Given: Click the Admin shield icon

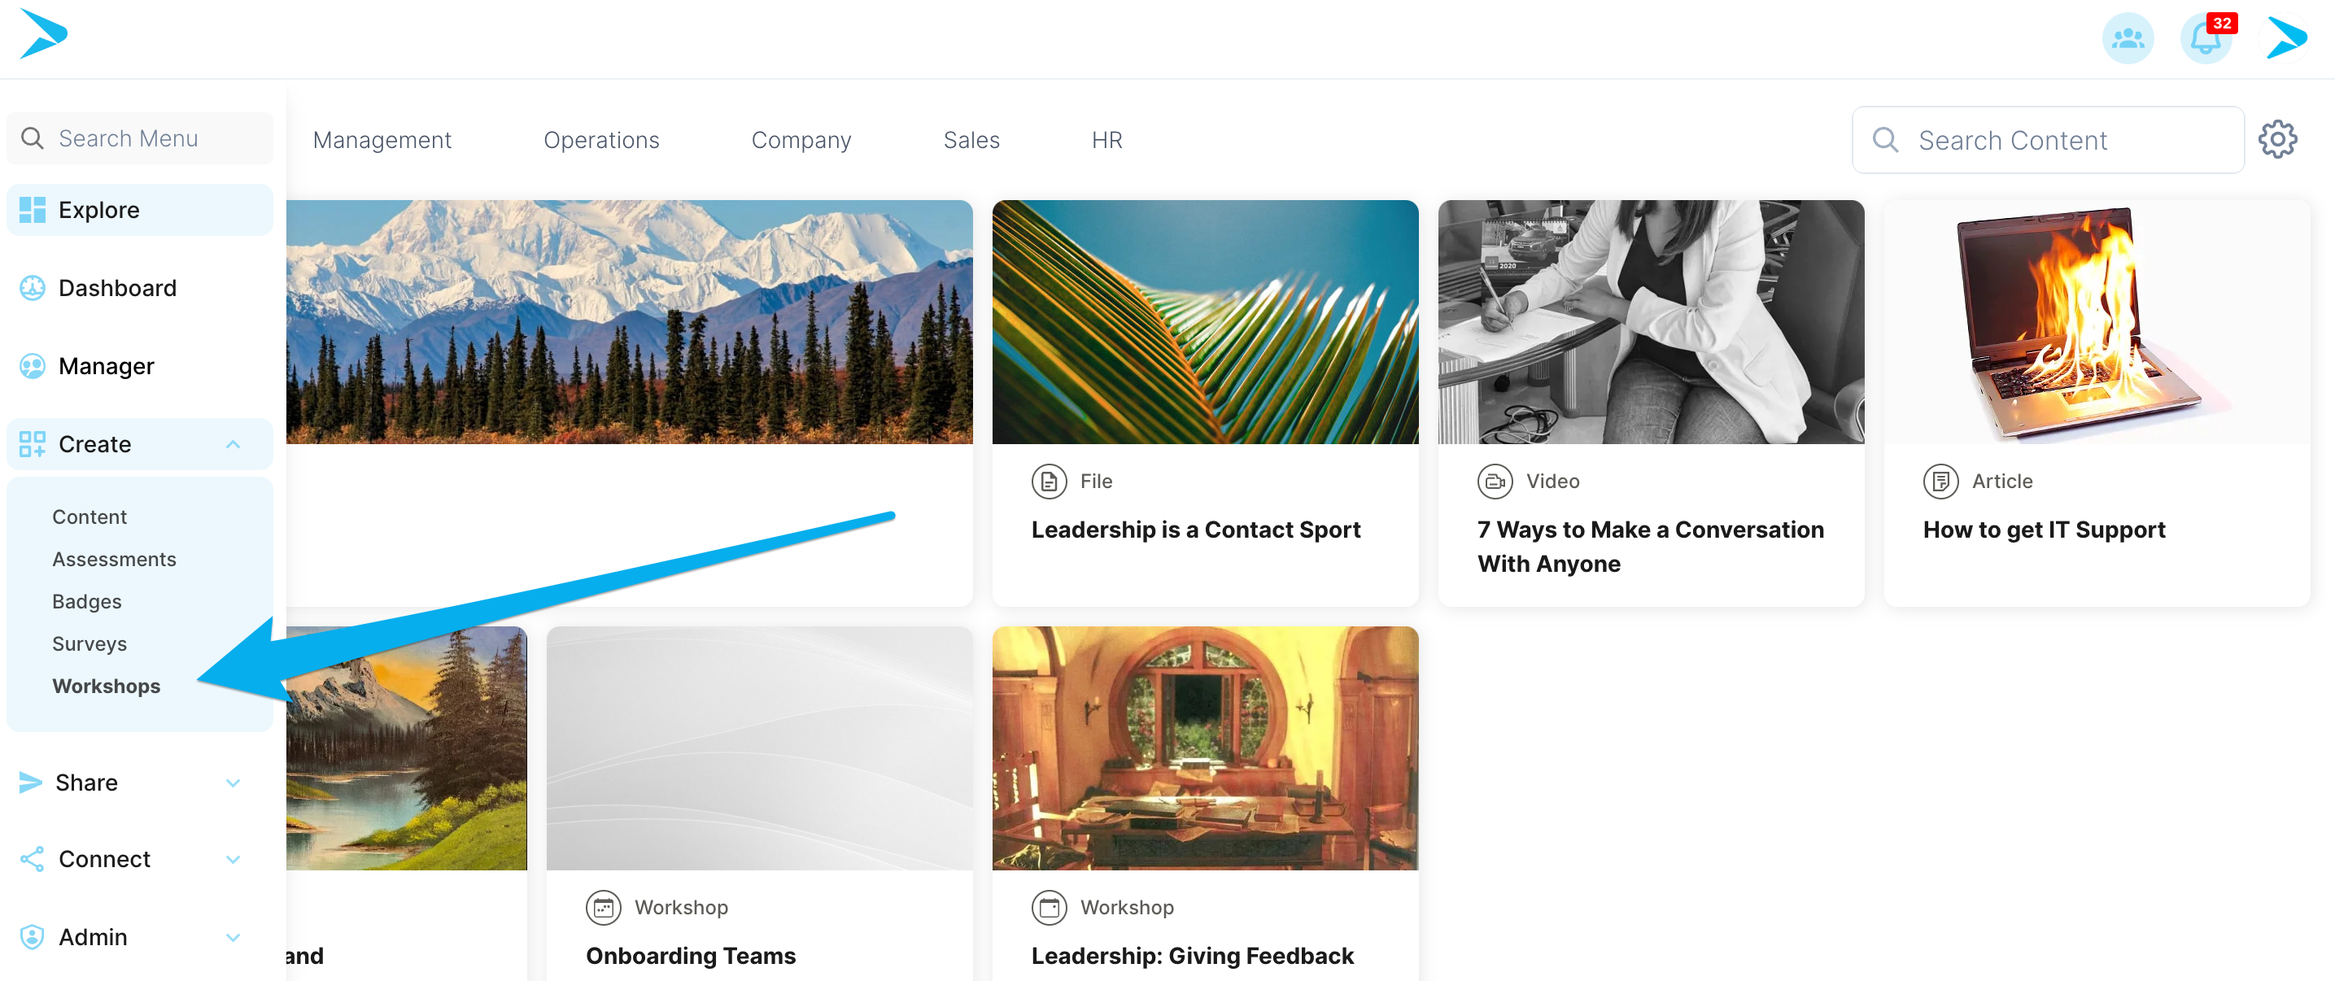Looking at the screenshot, I should pyautogui.click(x=33, y=935).
